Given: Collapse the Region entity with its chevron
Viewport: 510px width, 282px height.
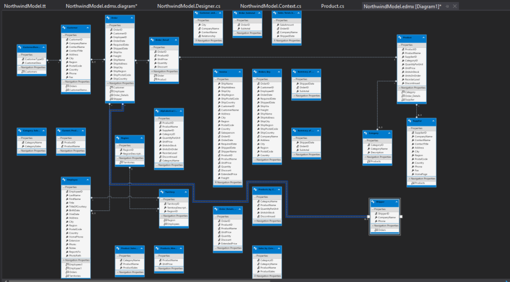Looking at the screenshot, I should [x=141, y=138].
